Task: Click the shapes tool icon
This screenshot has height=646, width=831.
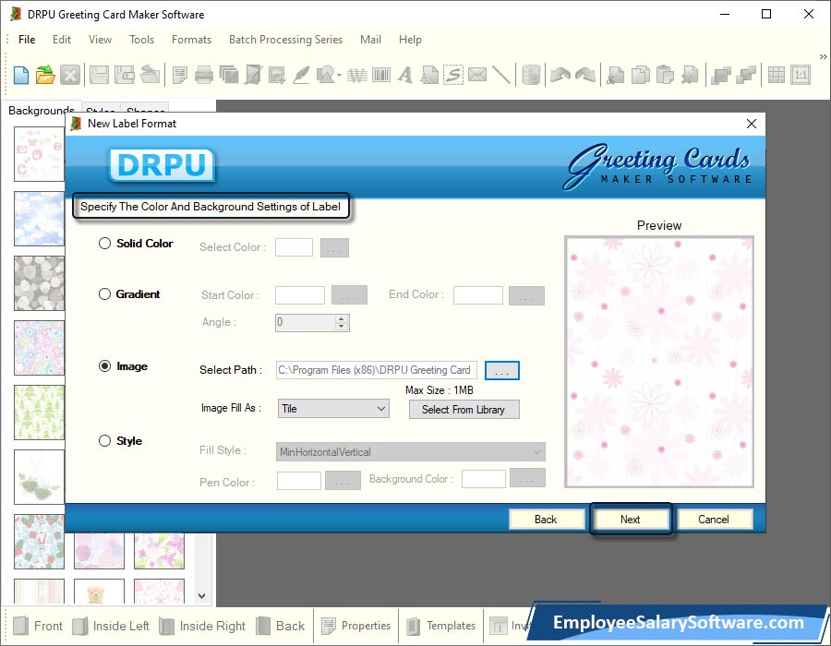Action: [325, 75]
